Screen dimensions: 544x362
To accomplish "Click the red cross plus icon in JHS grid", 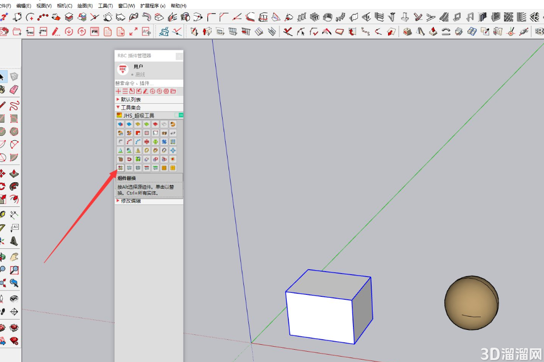I will (x=147, y=142).
